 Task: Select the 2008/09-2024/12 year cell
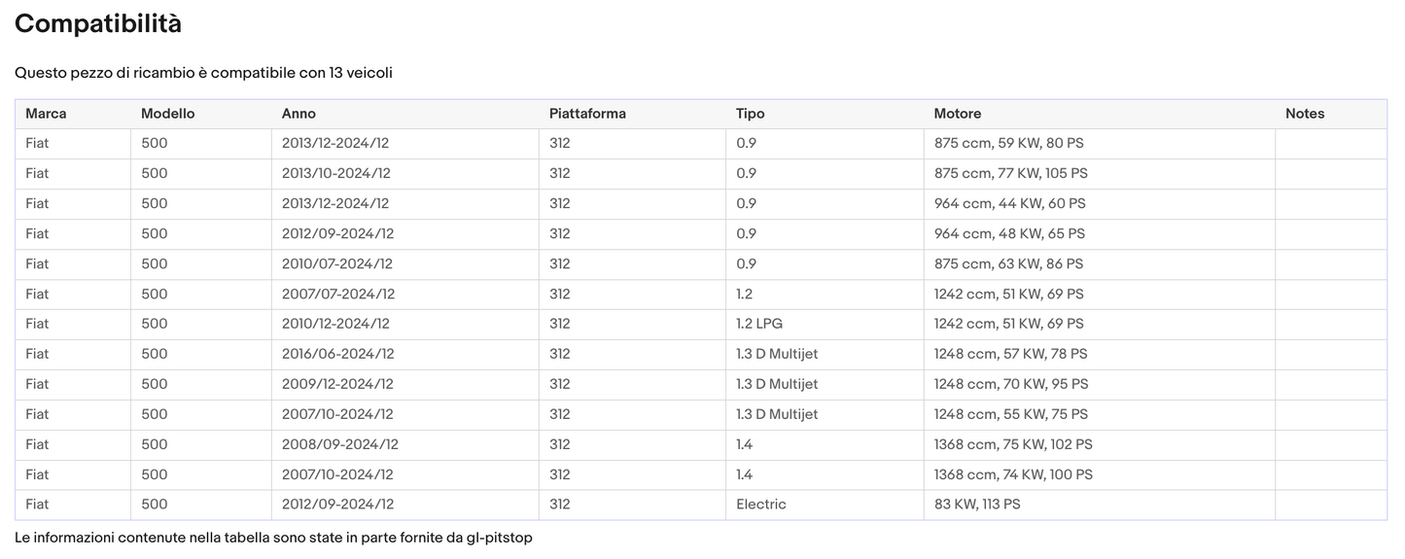pyautogui.click(x=339, y=444)
